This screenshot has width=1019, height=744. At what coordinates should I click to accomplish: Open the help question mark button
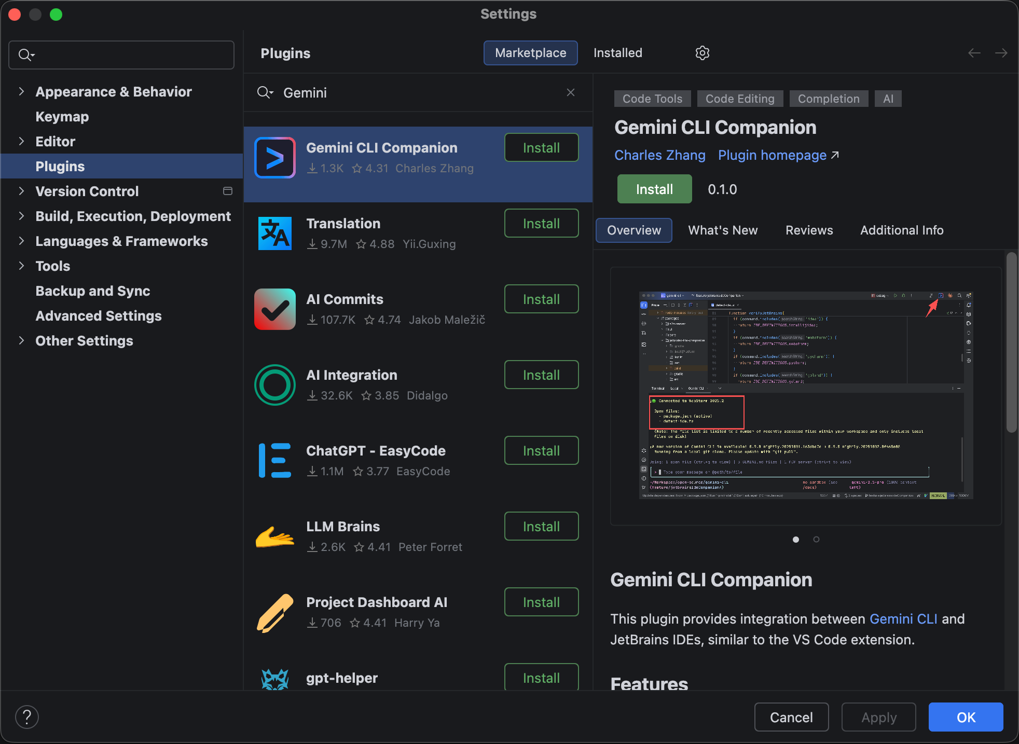tap(27, 717)
